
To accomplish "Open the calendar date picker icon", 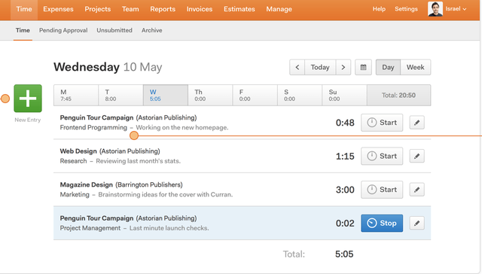I will coord(363,67).
